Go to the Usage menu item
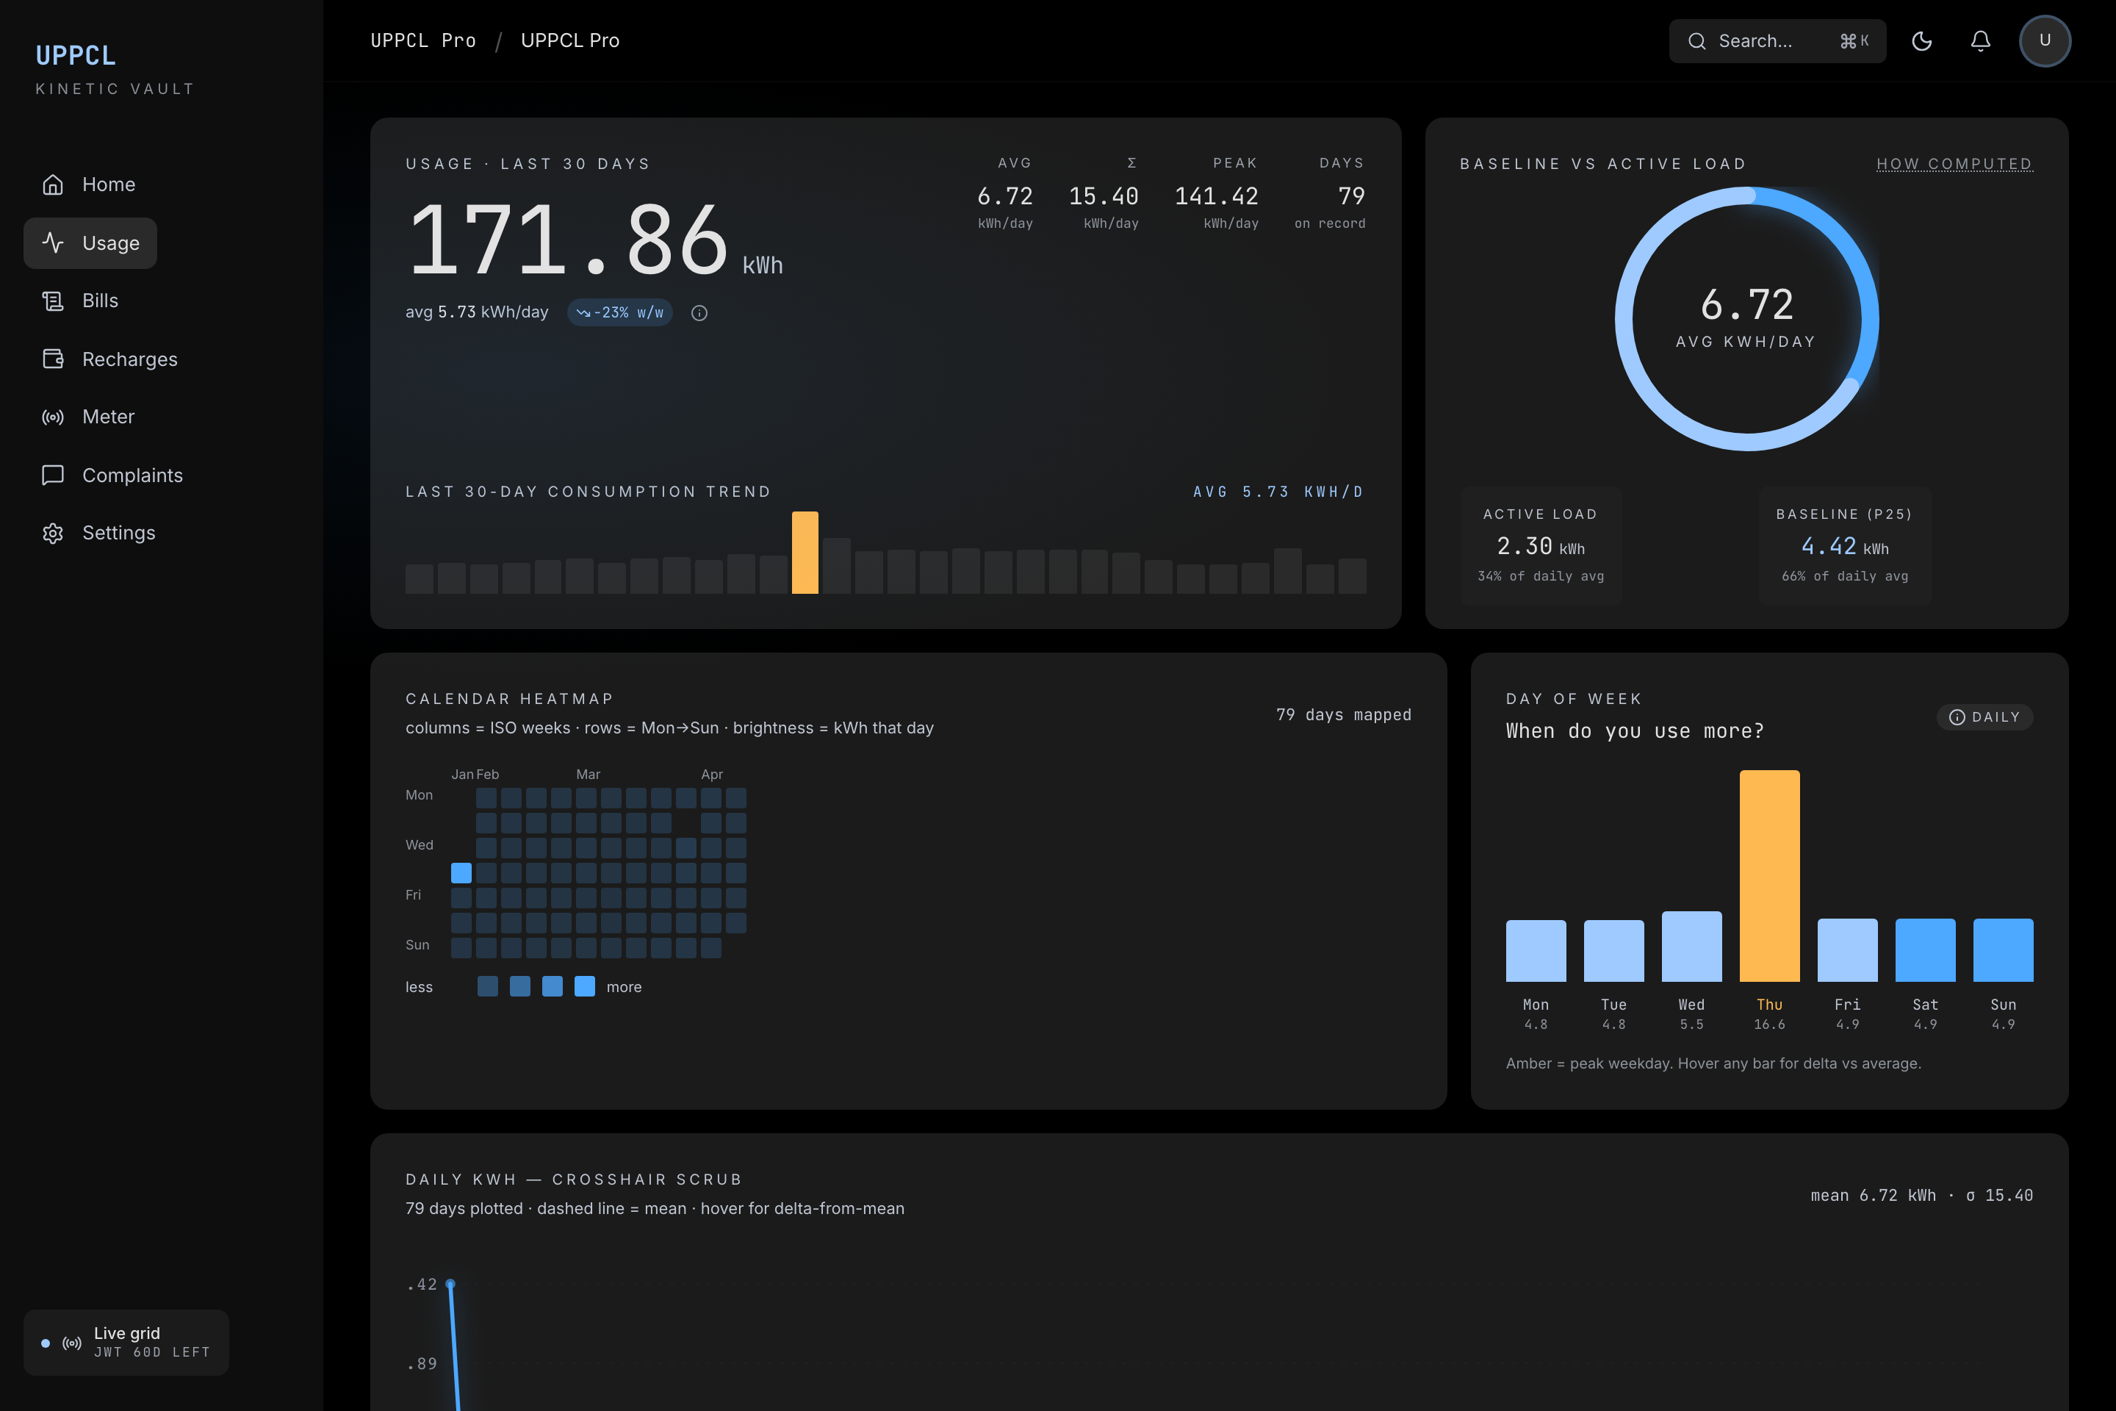Viewport: 2116px width, 1411px height. click(x=90, y=243)
